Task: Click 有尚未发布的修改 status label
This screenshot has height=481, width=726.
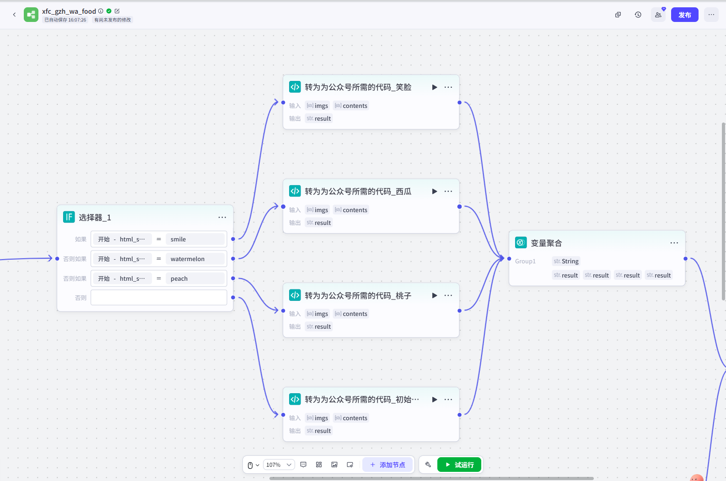Action: (x=113, y=20)
